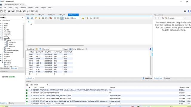Switch to the Administration tab
Viewport: 191px width, 107px height.
click(x=5, y=68)
